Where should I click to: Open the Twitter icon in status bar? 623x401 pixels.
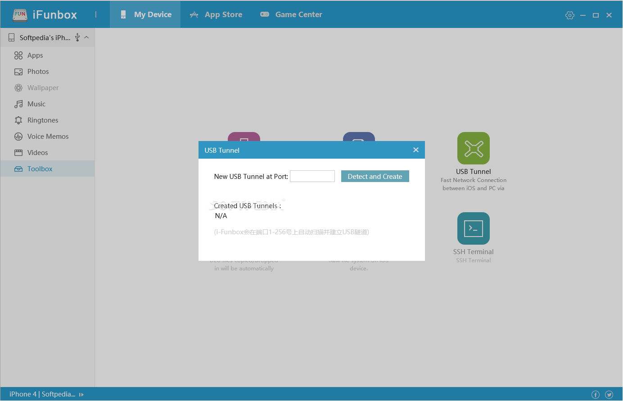[x=609, y=395]
